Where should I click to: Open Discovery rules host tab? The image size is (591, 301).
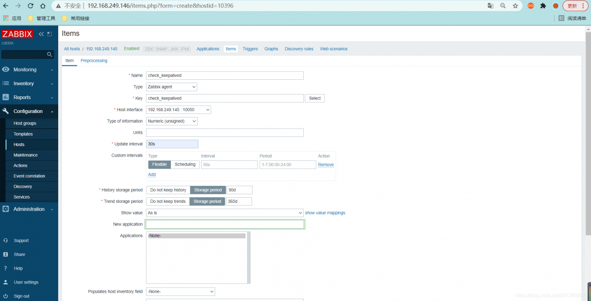point(299,49)
